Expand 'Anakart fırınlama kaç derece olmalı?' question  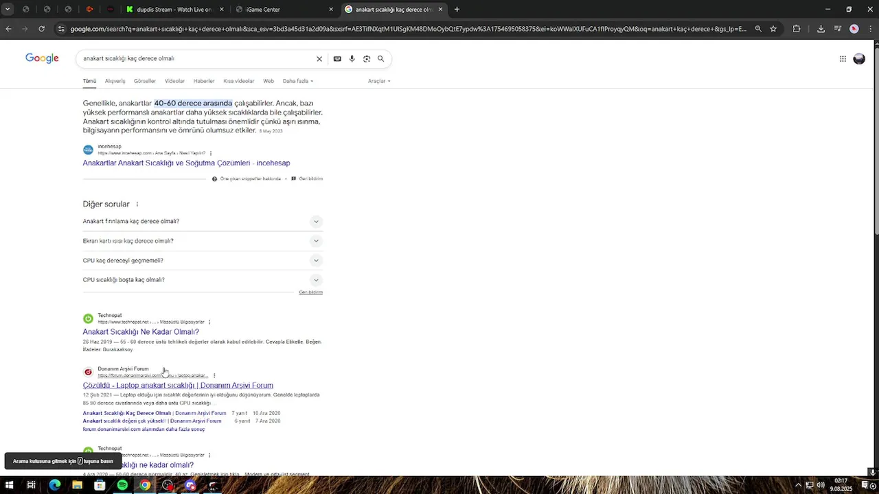click(x=203, y=222)
